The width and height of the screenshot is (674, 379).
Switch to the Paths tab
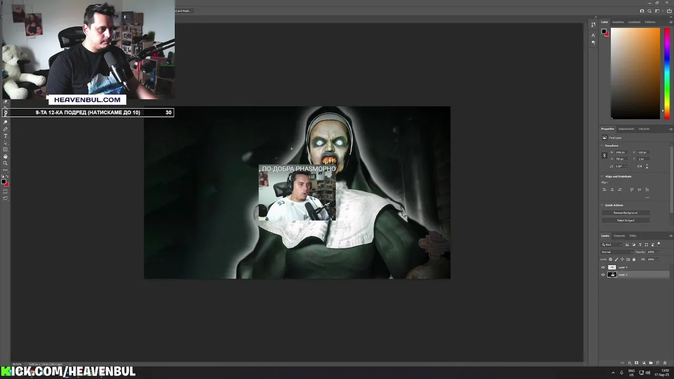pos(633,236)
